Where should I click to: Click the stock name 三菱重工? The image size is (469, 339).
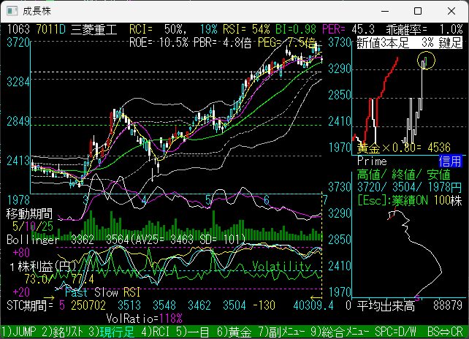tap(94, 30)
